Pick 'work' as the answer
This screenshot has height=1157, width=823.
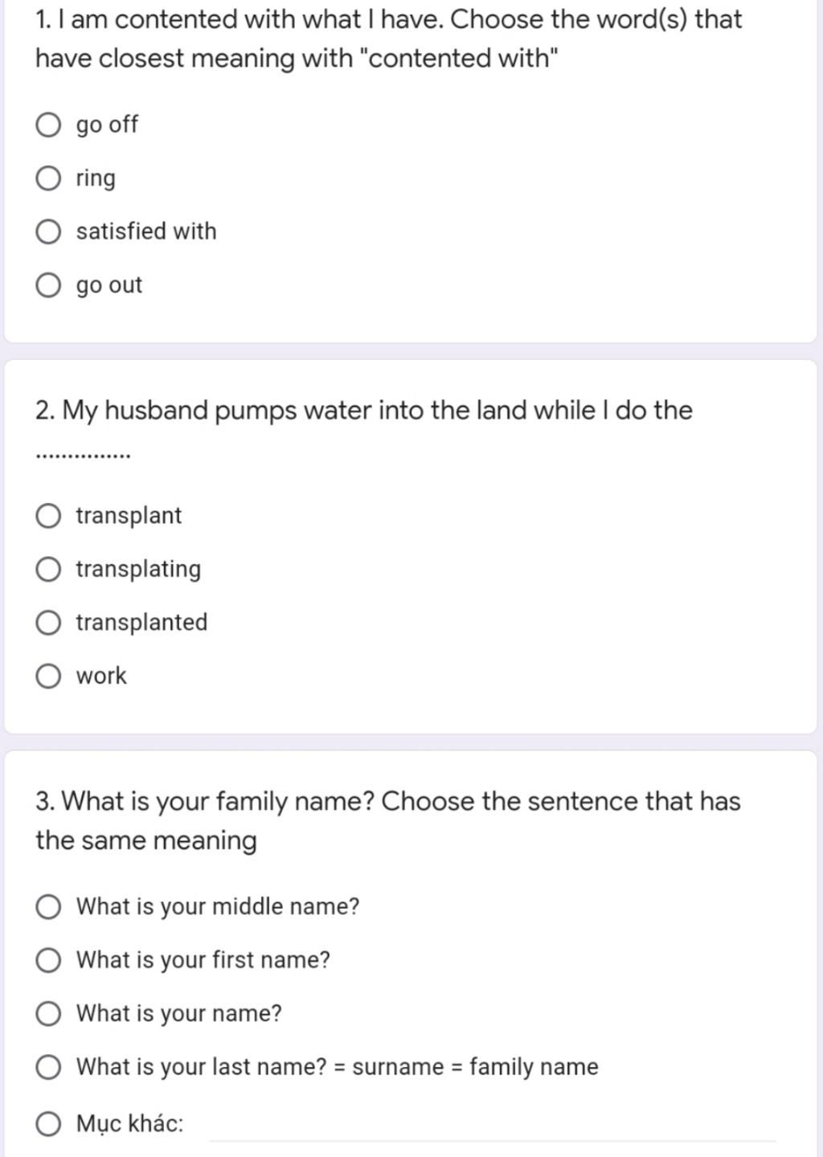(x=48, y=677)
